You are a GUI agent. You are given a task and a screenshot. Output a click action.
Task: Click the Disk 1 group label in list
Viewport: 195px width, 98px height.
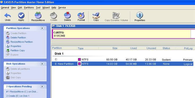(x=59, y=54)
